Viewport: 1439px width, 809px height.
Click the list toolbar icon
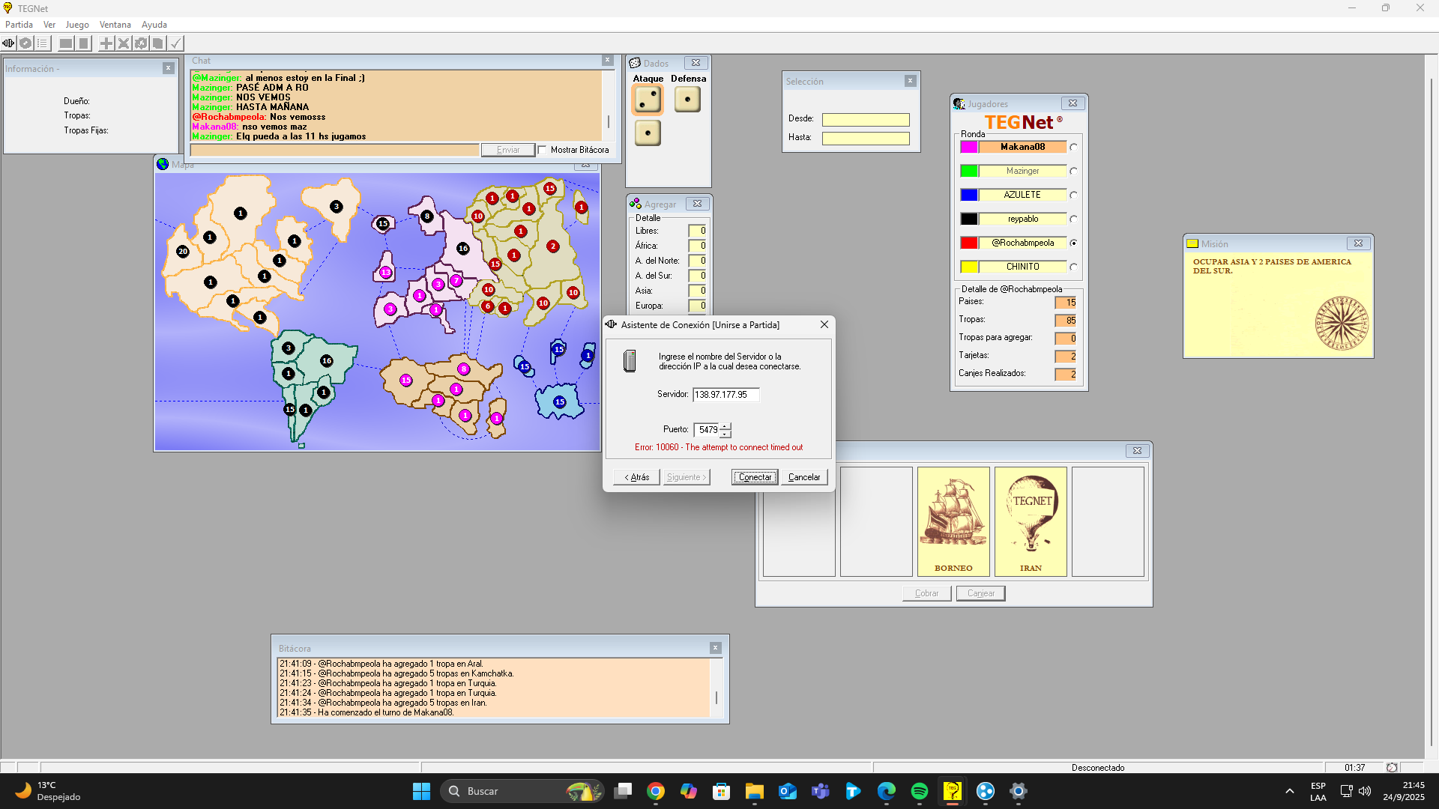click(43, 43)
